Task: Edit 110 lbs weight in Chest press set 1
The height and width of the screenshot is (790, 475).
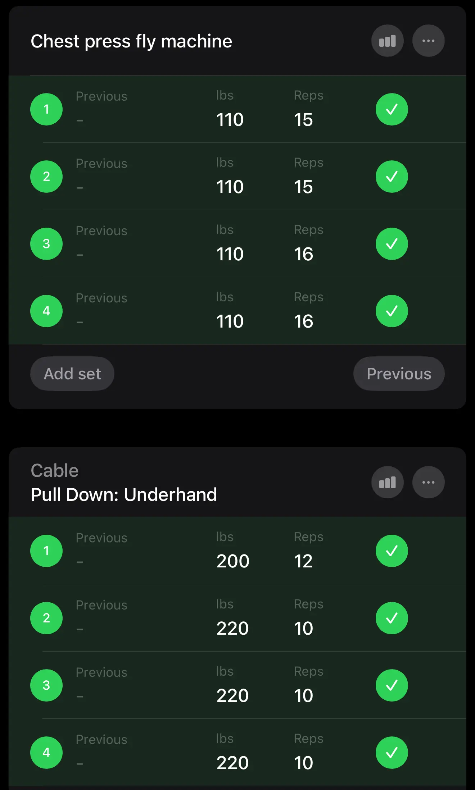Action: point(230,119)
